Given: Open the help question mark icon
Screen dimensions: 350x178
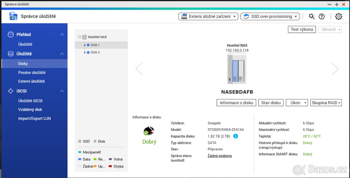Looking at the screenshot, I should pos(322,17).
